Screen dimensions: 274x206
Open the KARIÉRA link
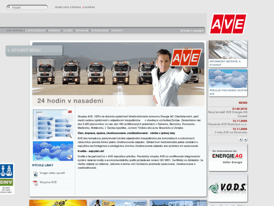pyautogui.click(x=89, y=7)
